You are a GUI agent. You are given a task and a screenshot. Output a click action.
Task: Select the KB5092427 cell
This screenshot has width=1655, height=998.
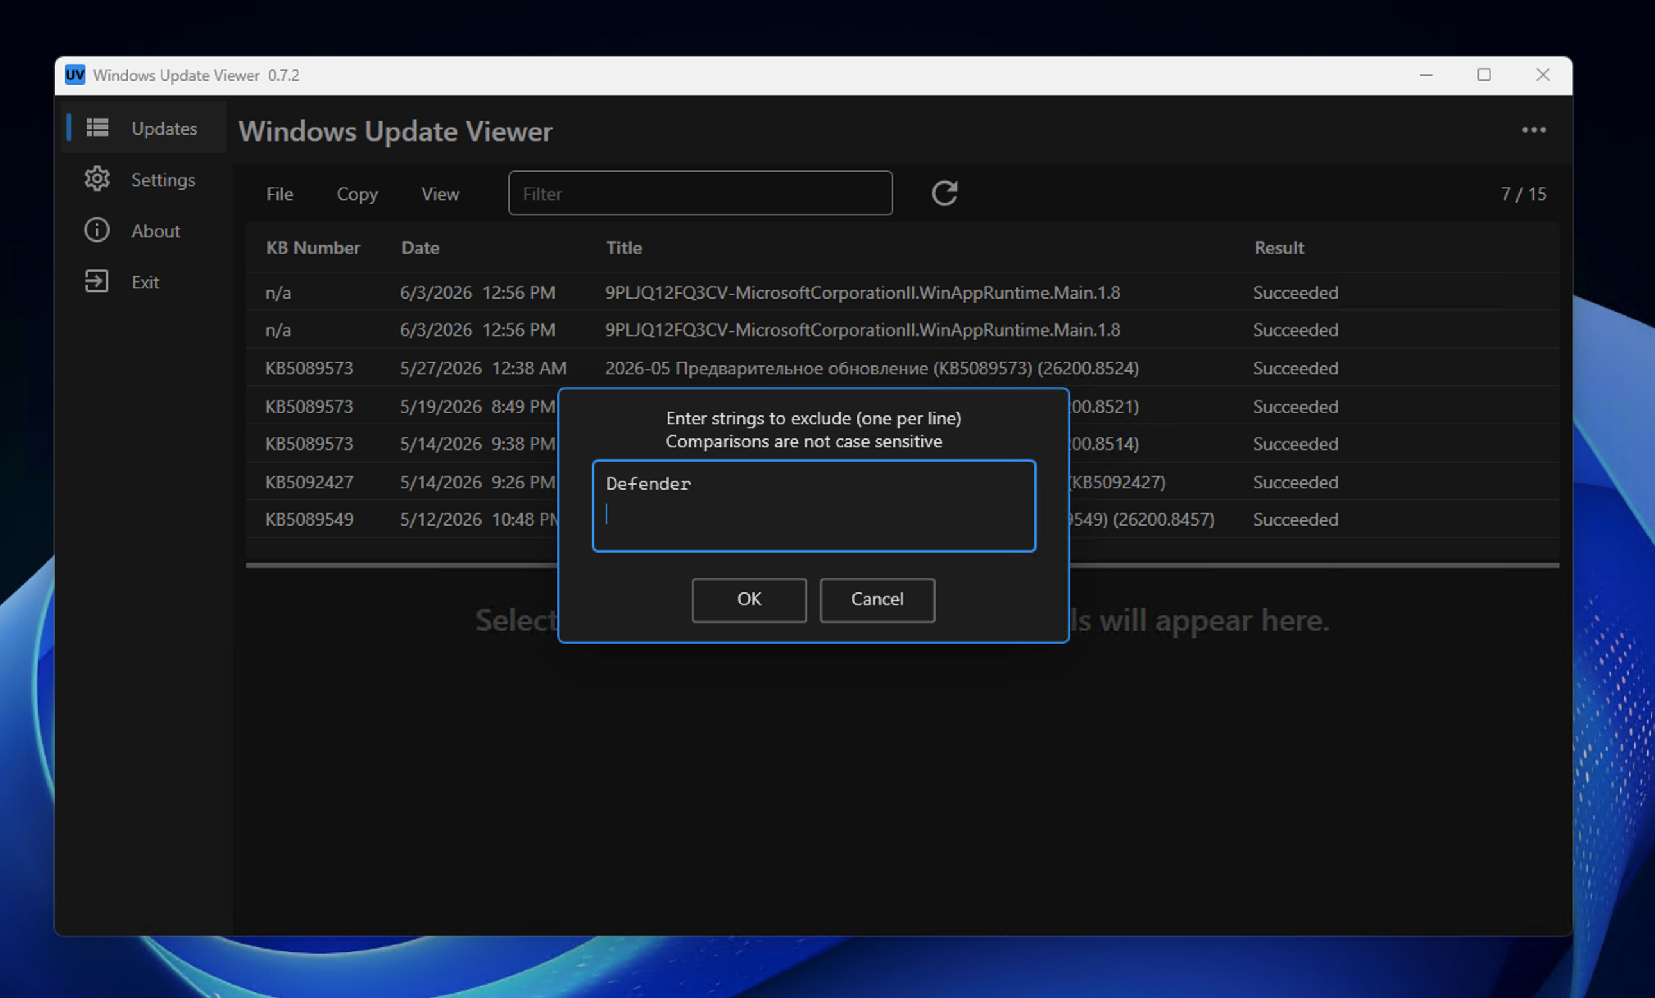(309, 482)
